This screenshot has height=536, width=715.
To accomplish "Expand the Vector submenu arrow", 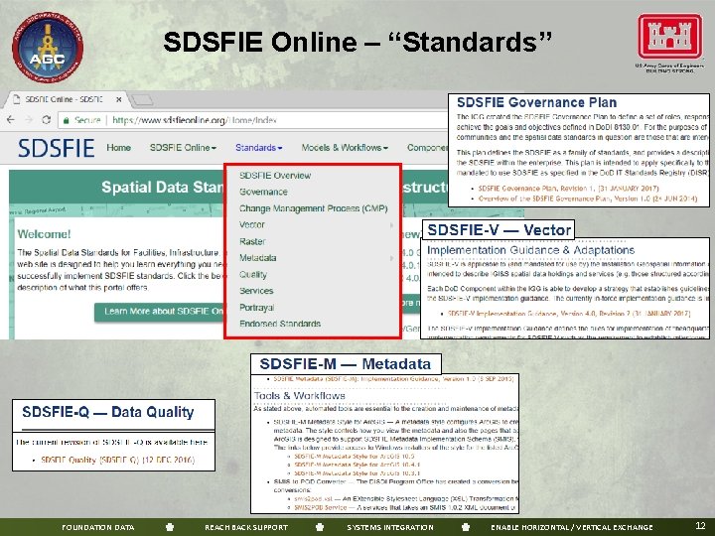I will point(391,225).
